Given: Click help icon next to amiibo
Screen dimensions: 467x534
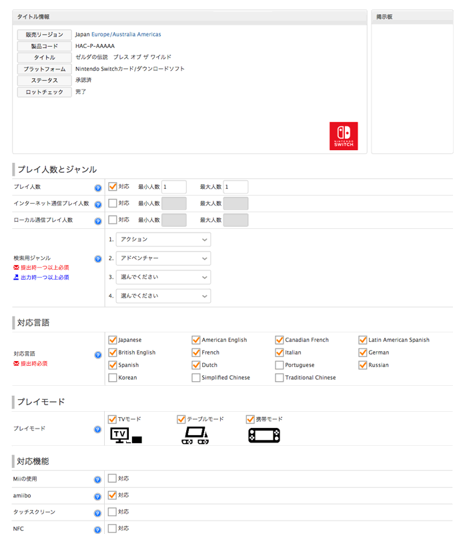Looking at the screenshot, I should (98, 496).
